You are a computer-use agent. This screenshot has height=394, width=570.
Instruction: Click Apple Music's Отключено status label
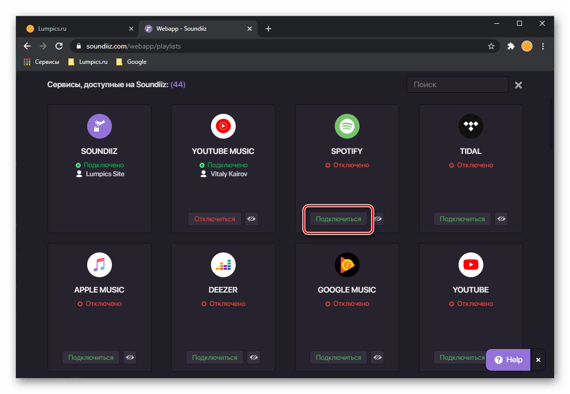click(x=104, y=303)
